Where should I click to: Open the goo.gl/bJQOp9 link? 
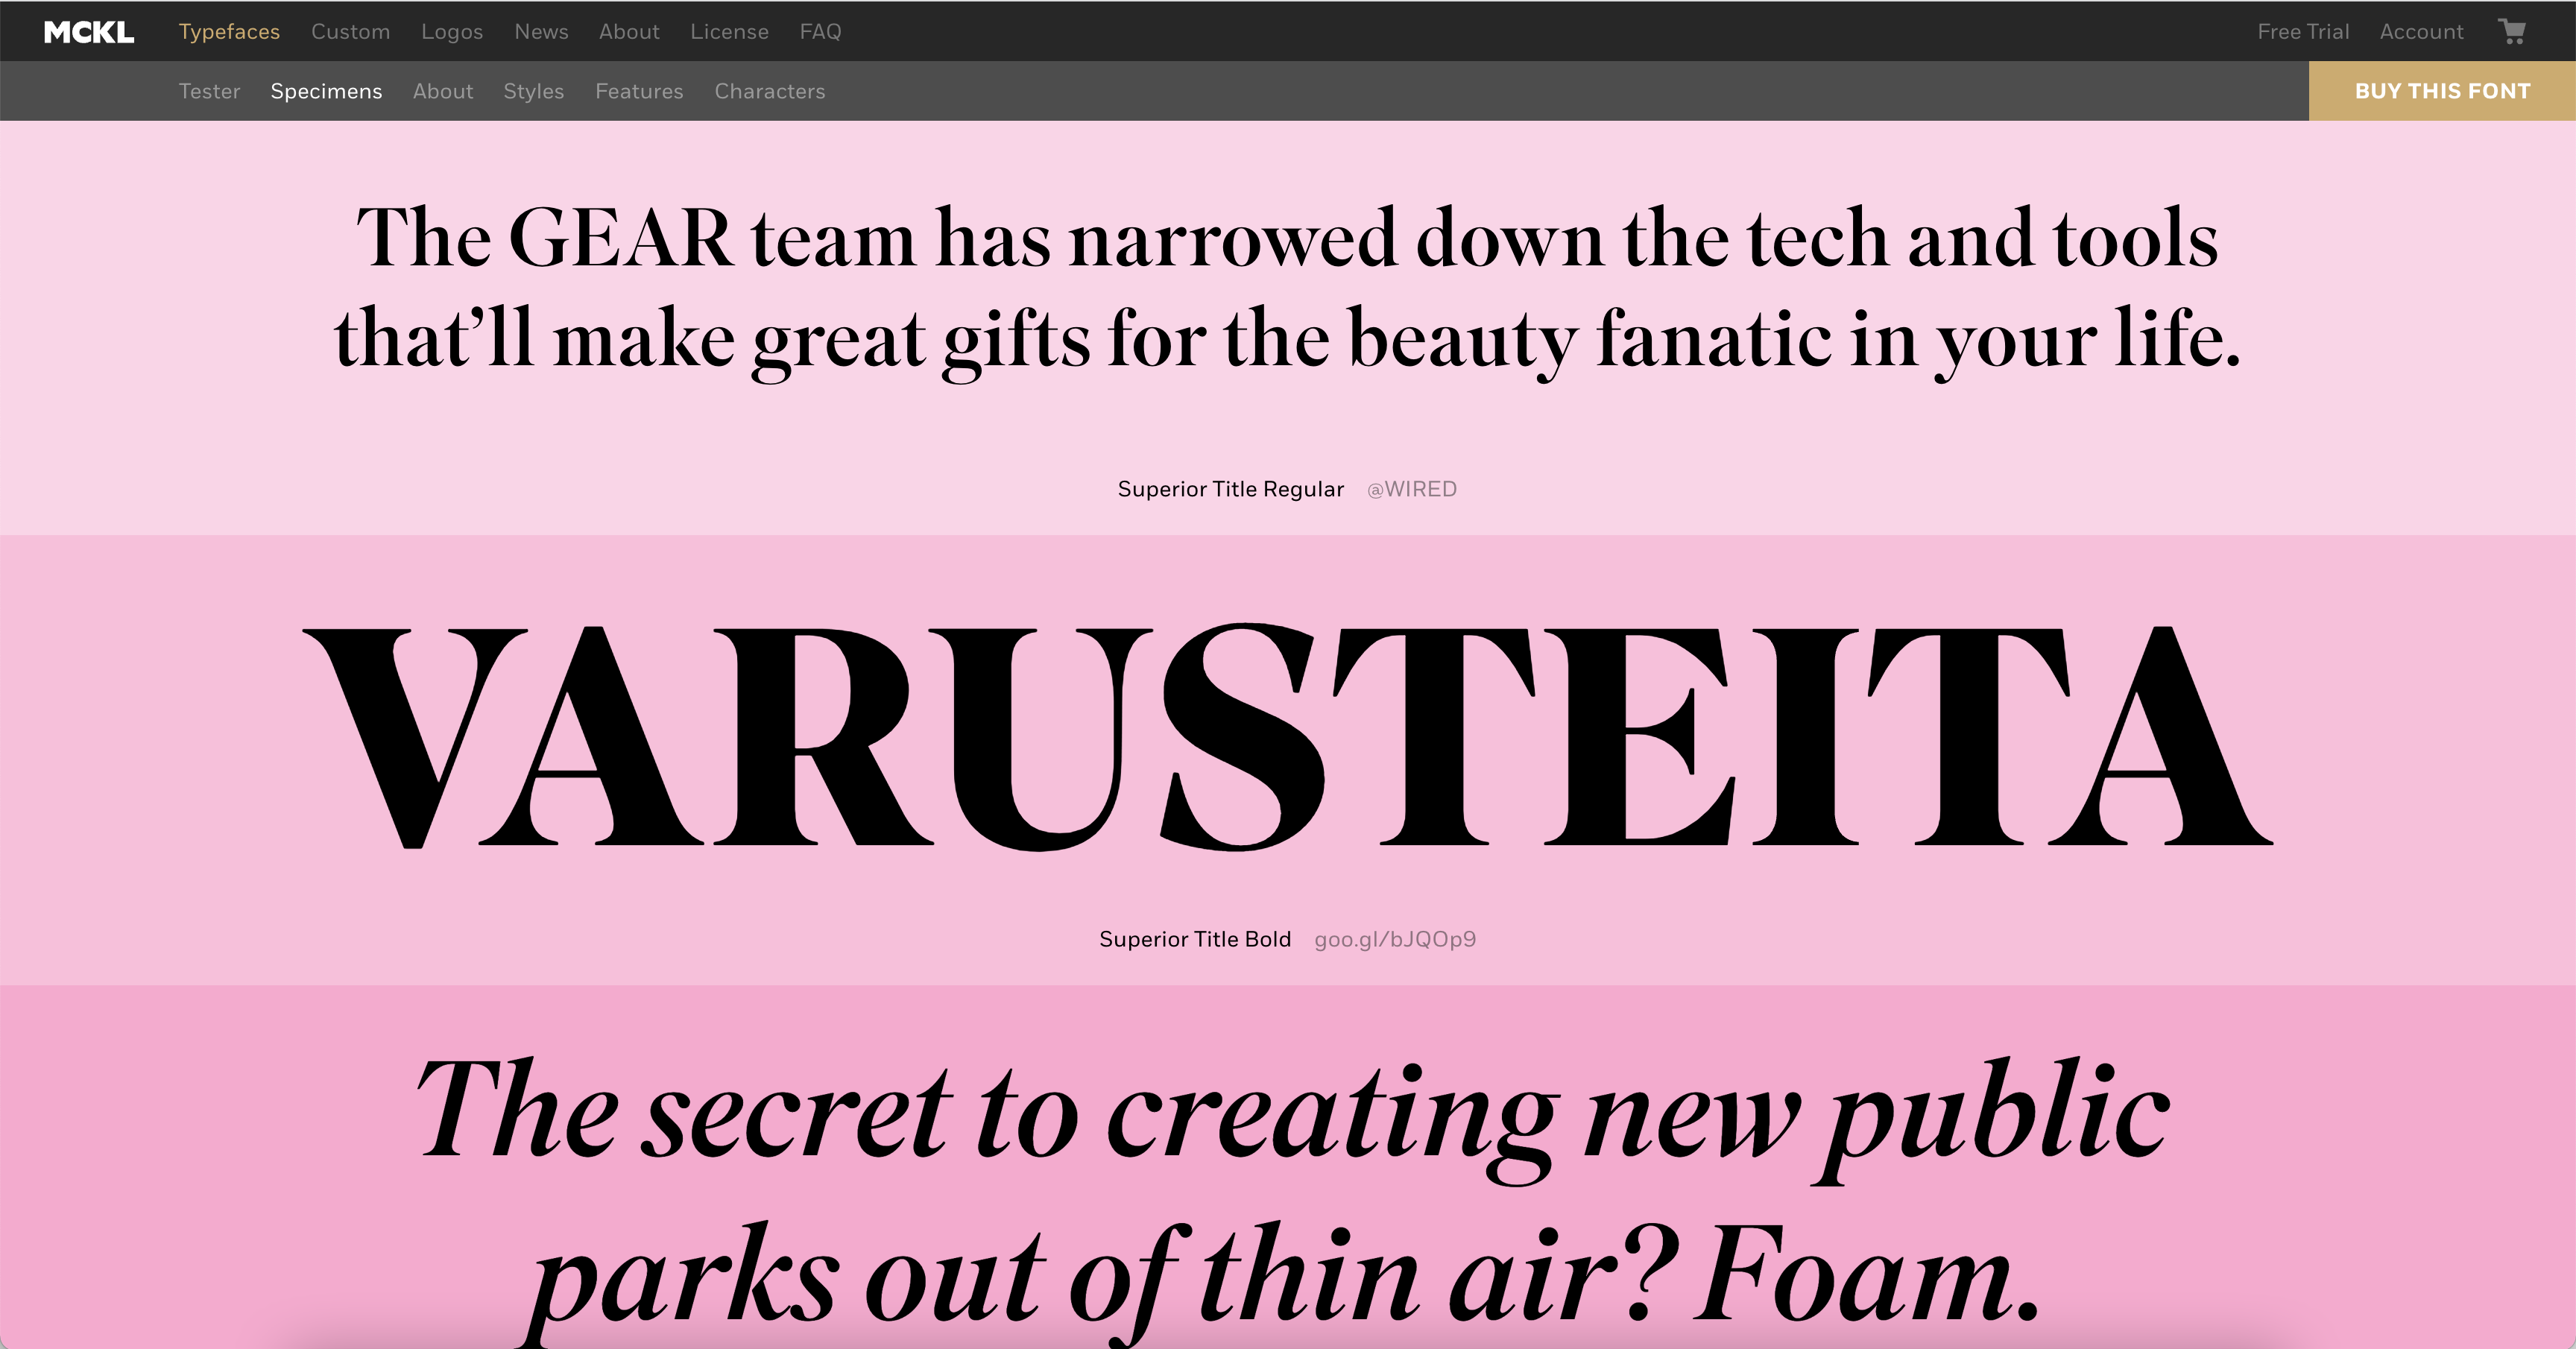1394,939
